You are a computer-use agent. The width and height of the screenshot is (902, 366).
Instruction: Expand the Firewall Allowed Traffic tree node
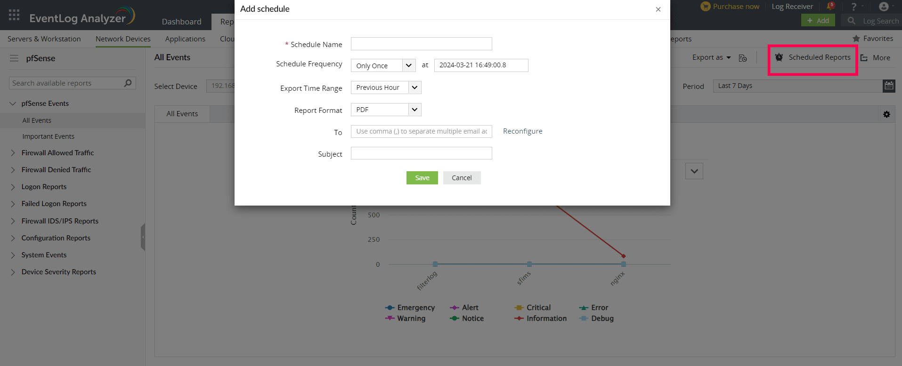pos(13,153)
